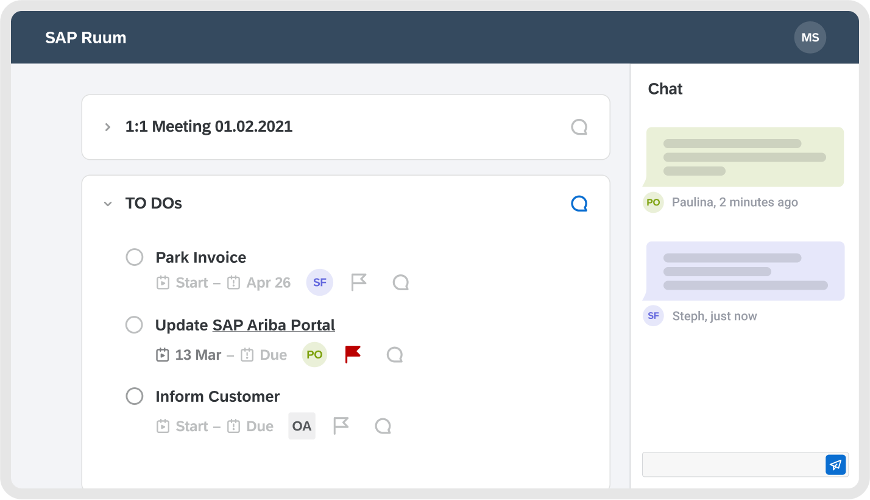Click the SF assignee avatar on Park Invoice
This screenshot has height=500, width=870.
point(319,282)
